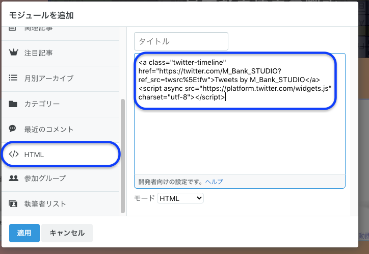Image resolution: width=369 pixels, height=254 pixels.
Task: Pick the 執筆者リスト module
Action: tap(60, 204)
